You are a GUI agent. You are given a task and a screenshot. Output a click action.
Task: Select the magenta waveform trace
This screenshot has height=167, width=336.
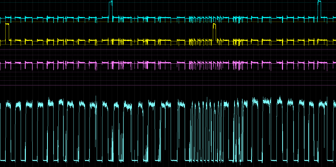(x=168, y=65)
